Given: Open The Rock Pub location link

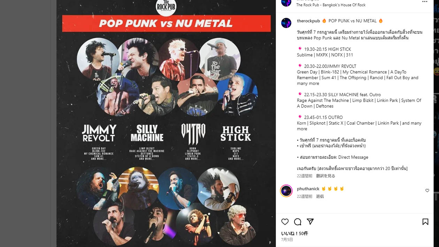Looking at the screenshot, I should click(331, 5).
